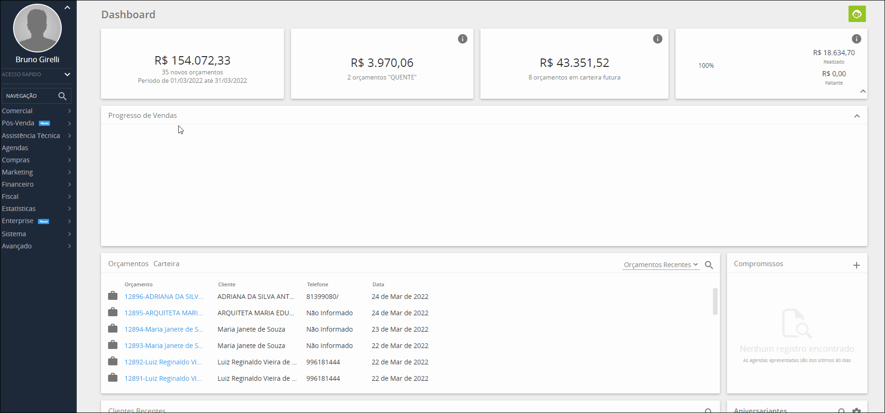Open the Avançado menu

36,246
